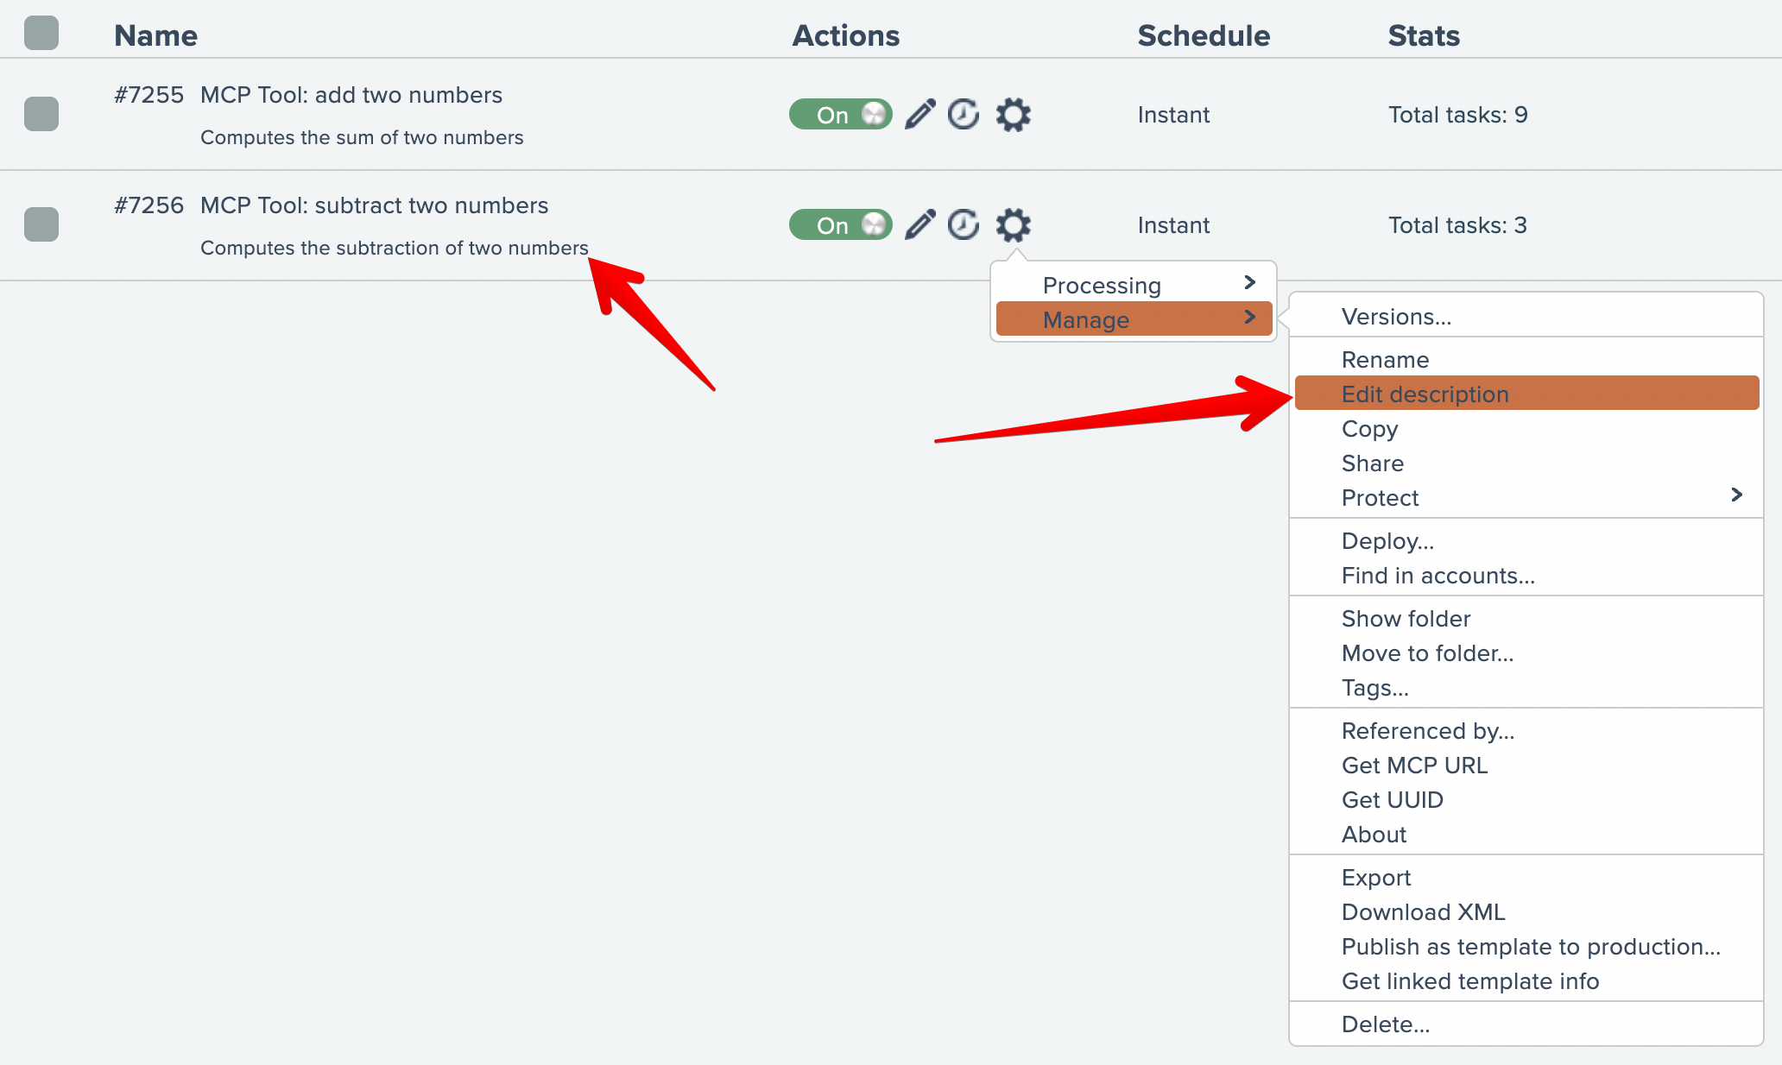Click Download XML in the context menu
This screenshot has height=1065, width=1782.
[x=1423, y=911]
